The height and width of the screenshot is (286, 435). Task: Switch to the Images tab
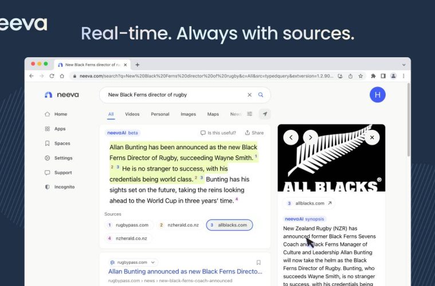[x=188, y=114]
